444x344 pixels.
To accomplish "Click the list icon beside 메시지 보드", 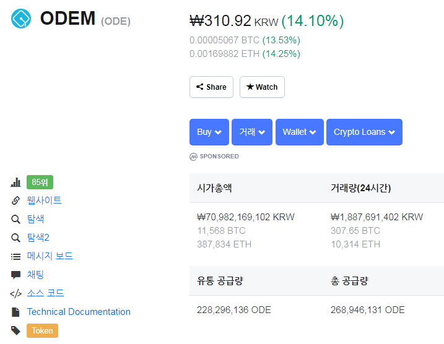I will click(15, 256).
